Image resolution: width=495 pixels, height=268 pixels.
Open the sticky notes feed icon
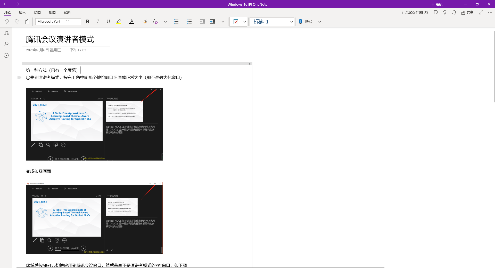click(436, 12)
